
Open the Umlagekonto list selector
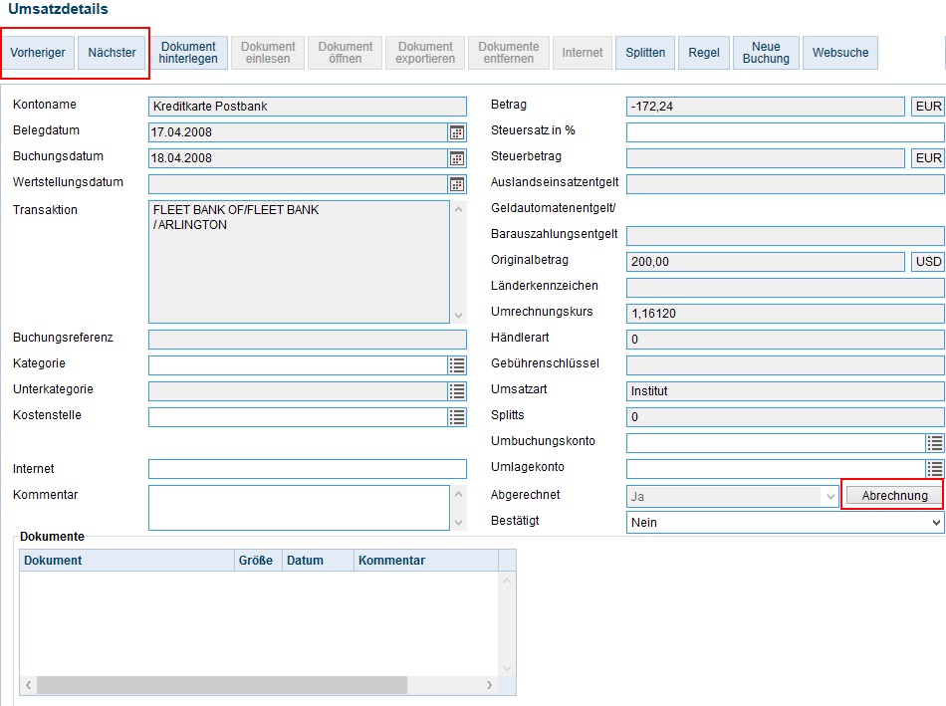[935, 469]
